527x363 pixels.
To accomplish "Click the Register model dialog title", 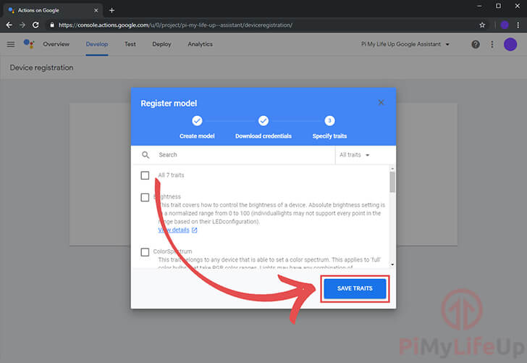I will coord(169,104).
